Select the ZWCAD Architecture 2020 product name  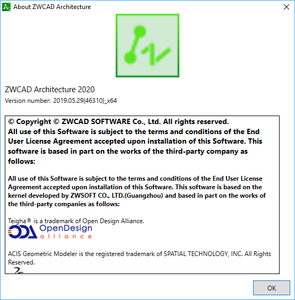(x=50, y=90)
